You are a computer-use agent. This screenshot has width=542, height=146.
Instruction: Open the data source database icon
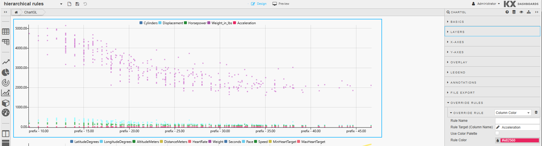pyautogui.click(x=514, y=12)
